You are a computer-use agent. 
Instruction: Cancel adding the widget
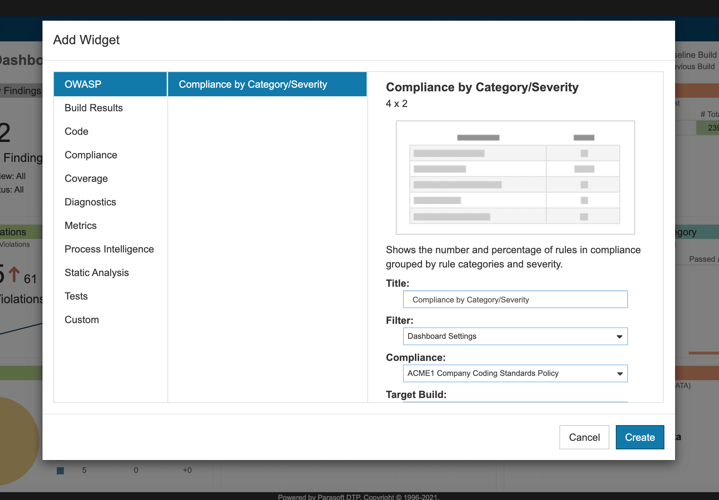pos(584,437)
